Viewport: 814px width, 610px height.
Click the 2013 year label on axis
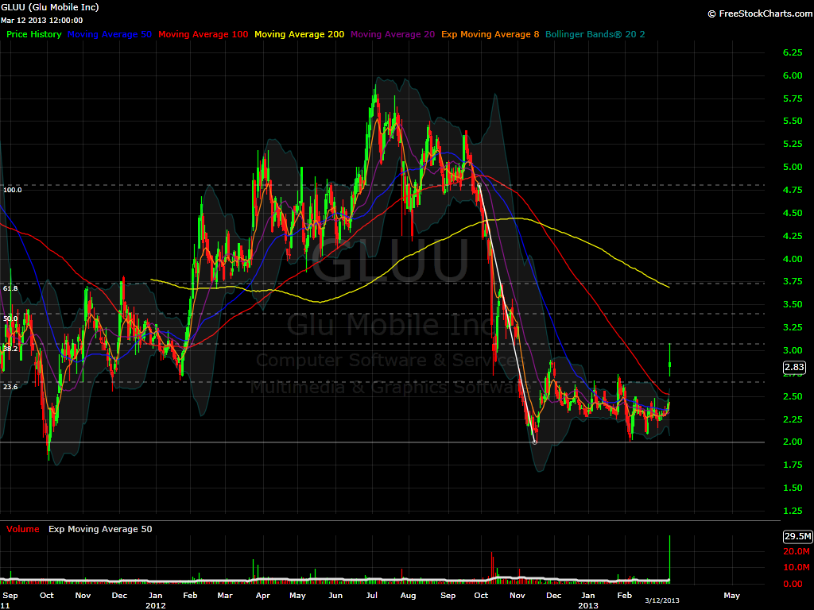(x=588, y=605)
